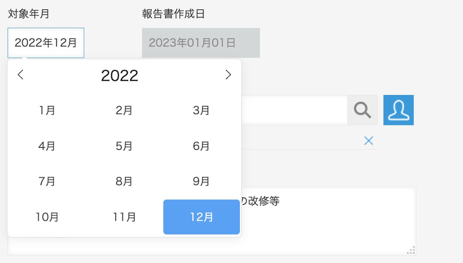Image resolution: width=463 pixels, height=263 pixels.
Task: Go to next year arrow
Action: (x=228, y=75)
